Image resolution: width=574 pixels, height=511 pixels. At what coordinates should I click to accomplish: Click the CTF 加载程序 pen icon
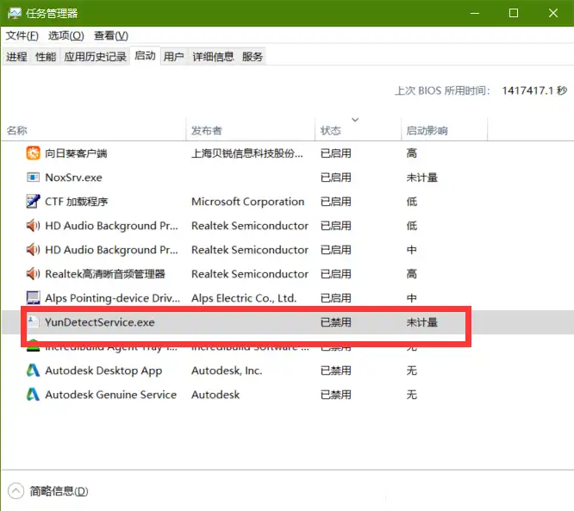pyautogui.click(x=33, y=202)
